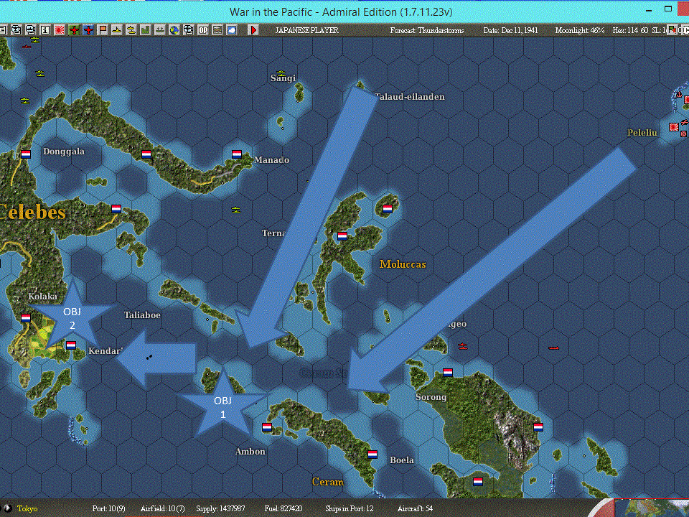Viewport: 689px width, 517px height.
Task: Open the combat report list toolbar icon
Action: tap(2, 30)
